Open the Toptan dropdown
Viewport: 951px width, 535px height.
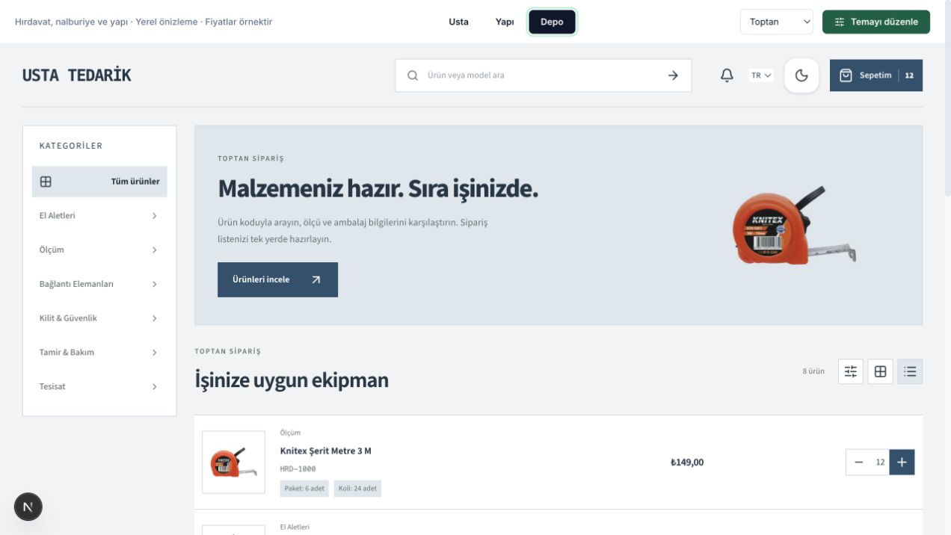pos(777,22)
